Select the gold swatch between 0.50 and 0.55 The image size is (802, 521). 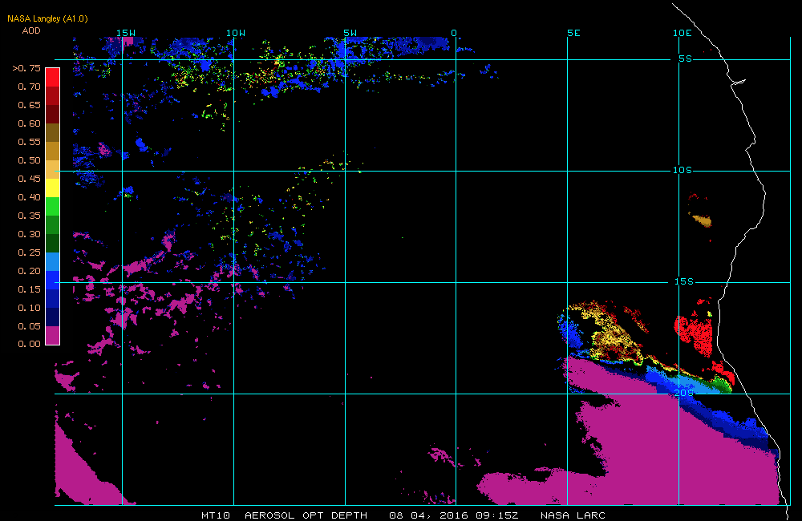tap(53, 151)
